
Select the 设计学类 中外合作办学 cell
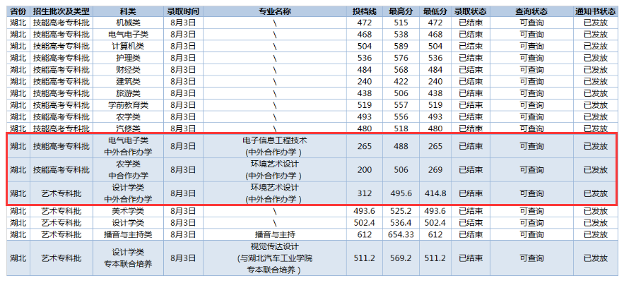click(128, 193)
